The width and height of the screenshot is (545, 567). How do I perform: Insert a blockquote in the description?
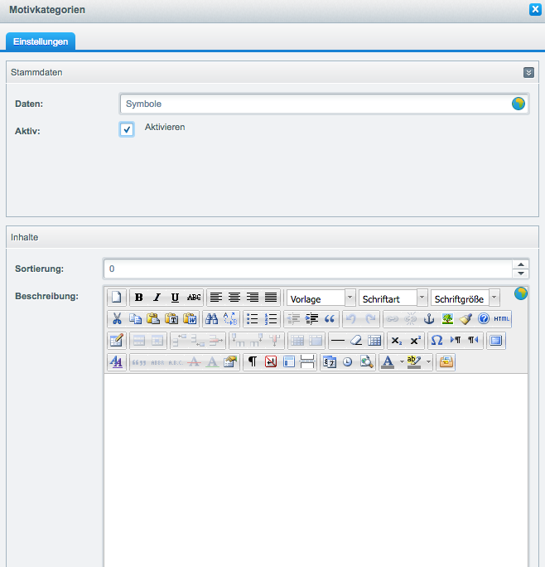pyautogui.click(x=329, y=319)
